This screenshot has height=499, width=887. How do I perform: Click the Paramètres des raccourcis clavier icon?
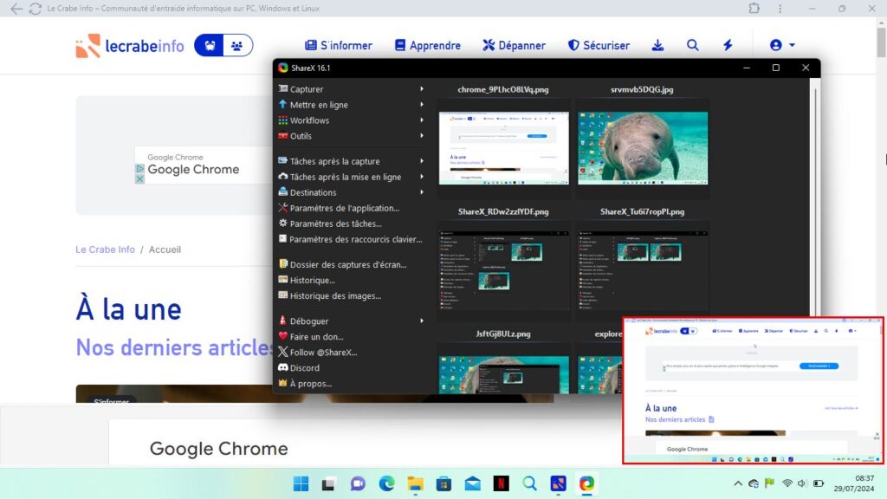pos(283,239)
